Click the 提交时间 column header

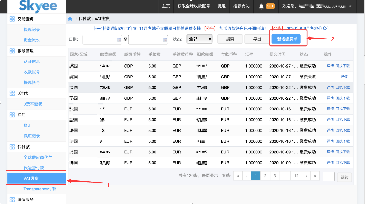(x=277, y=54)
